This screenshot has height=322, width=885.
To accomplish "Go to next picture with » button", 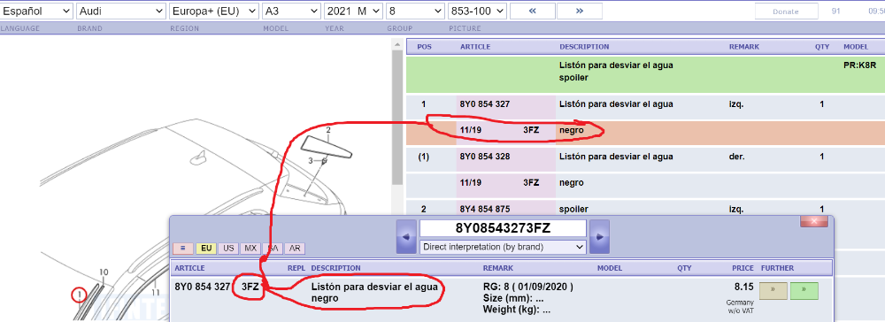I will [x=579, y=11].
